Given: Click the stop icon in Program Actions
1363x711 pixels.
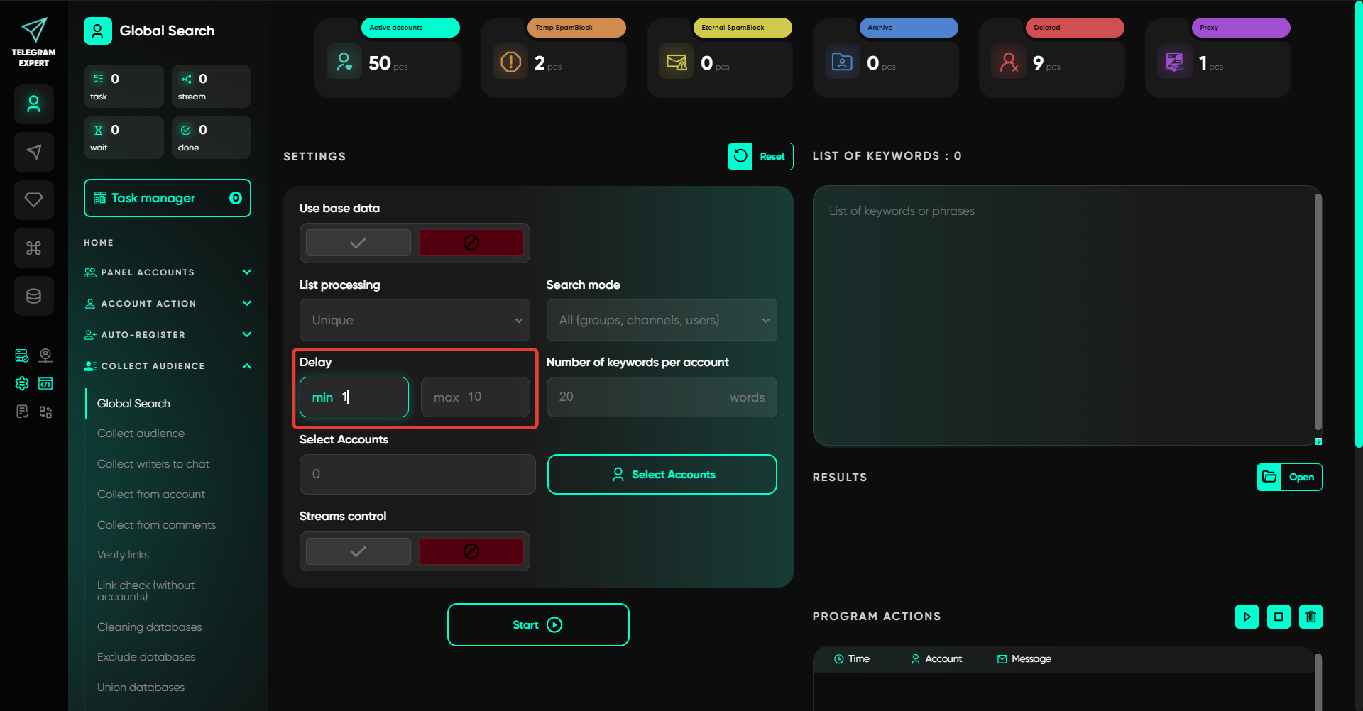Looking at the screenshot, I should (x=1279, y=617).
